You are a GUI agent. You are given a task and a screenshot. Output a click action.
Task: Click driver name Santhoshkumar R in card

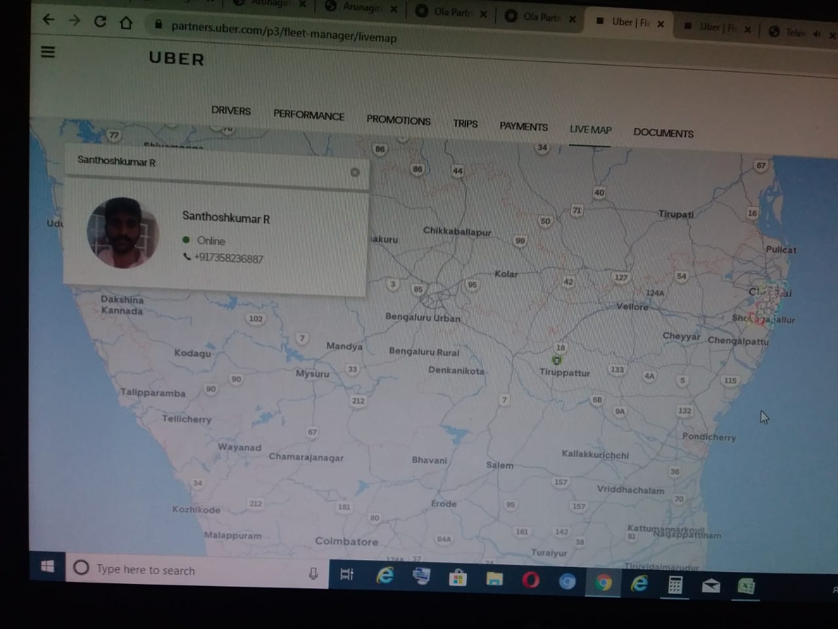226,217
